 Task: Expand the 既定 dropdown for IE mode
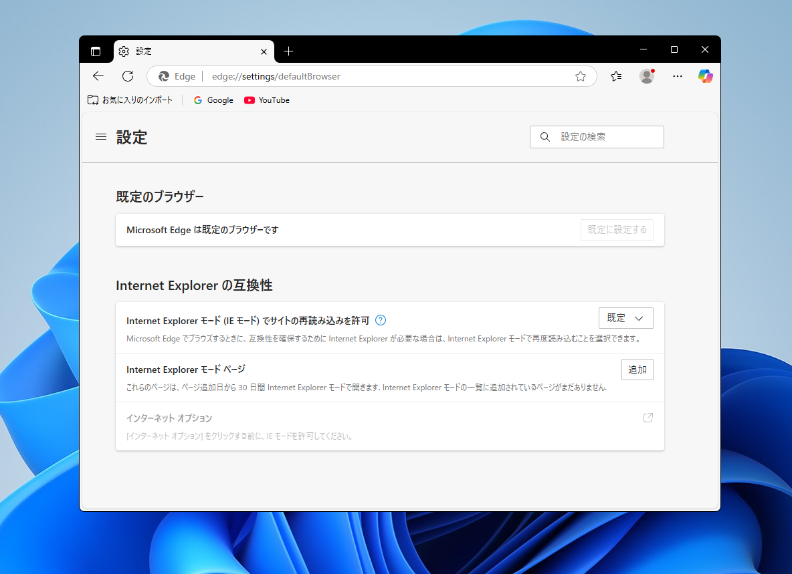(x=626, y=318)
